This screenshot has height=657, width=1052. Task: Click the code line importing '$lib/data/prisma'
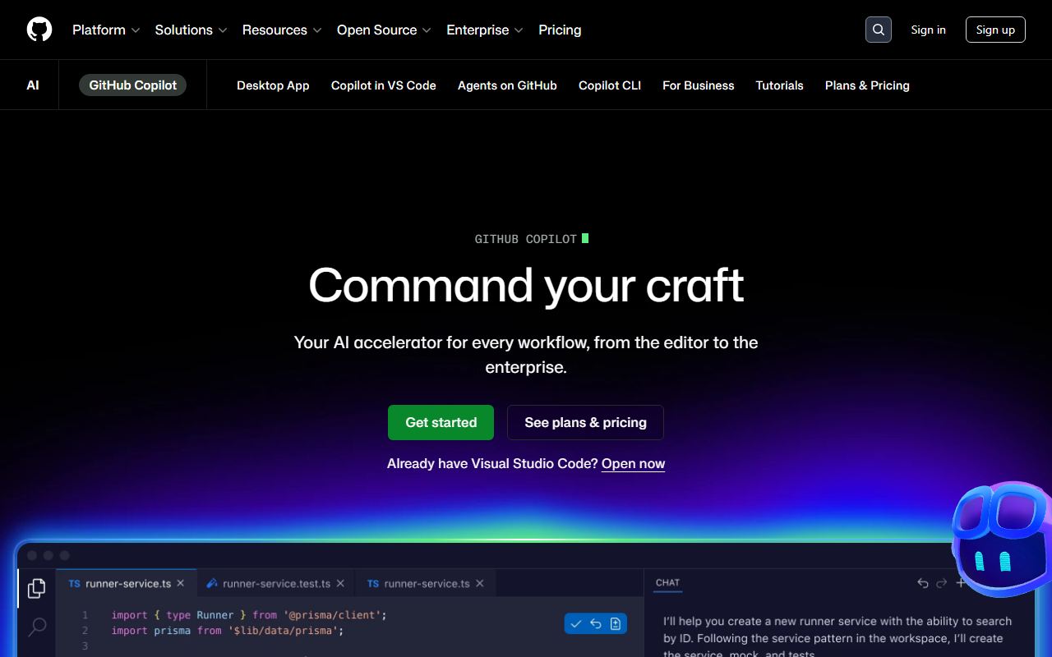(x=228, y=631)
